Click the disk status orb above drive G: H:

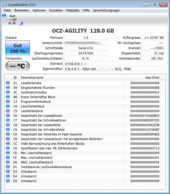4,16
